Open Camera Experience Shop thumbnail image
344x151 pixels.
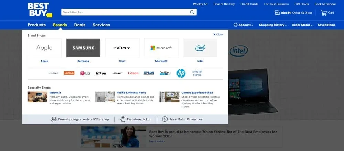click(x=169, y=97)
